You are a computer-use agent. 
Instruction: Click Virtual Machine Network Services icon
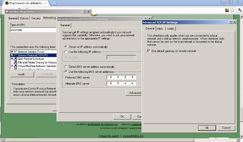coord(15,66)
